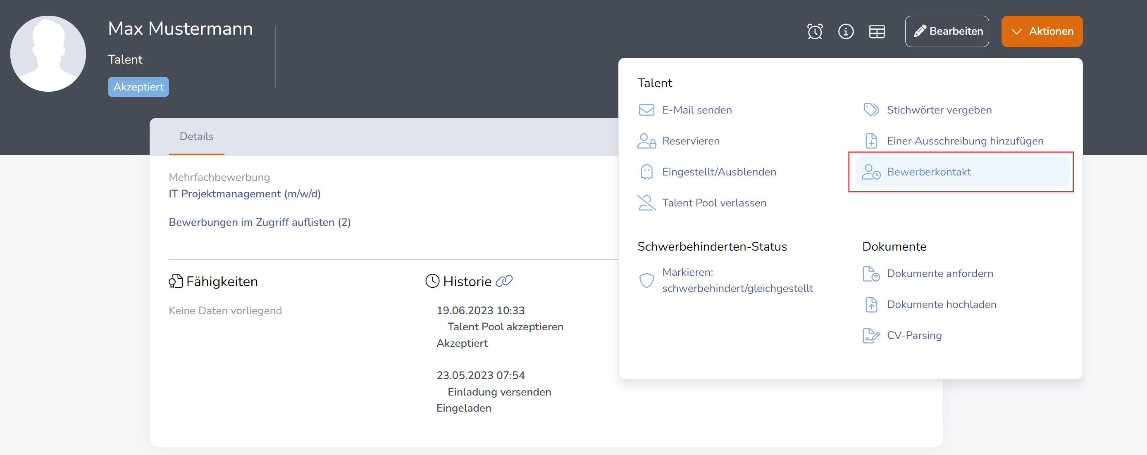Image resolution: width=1147 pixels, height=455 pixels.
Task: Select E-Mail senden from the Aktionen menu
Action: click(696, 110)
